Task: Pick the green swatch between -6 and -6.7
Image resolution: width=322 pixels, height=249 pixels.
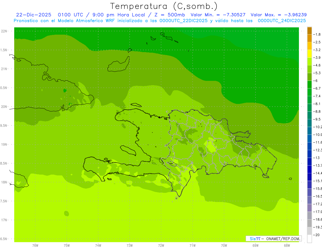Action: point(309,85)
